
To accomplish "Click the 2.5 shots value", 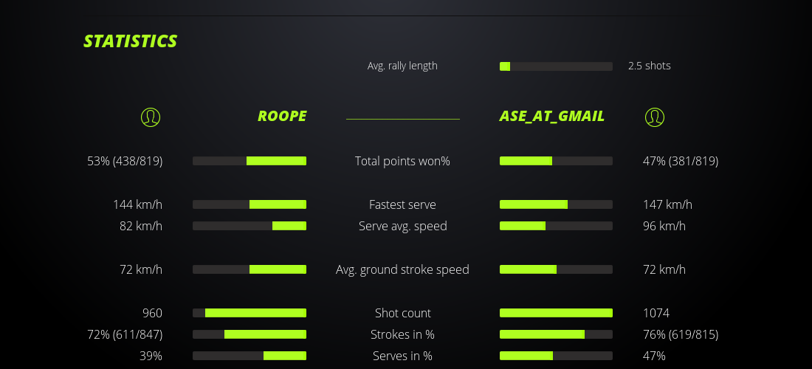I will click(x=650, y=66).
